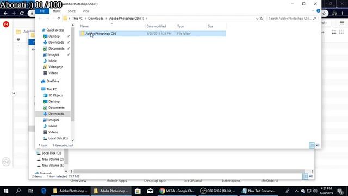Screen dimensions: 348x196
Task: Expand the ribbon with the chevron
Action: click(x=313, y=11)
